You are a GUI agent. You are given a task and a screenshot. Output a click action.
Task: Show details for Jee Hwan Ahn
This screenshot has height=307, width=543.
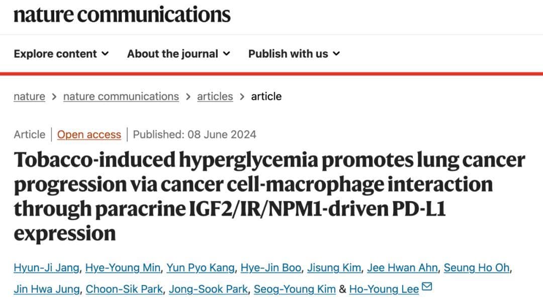click(402, 268)
